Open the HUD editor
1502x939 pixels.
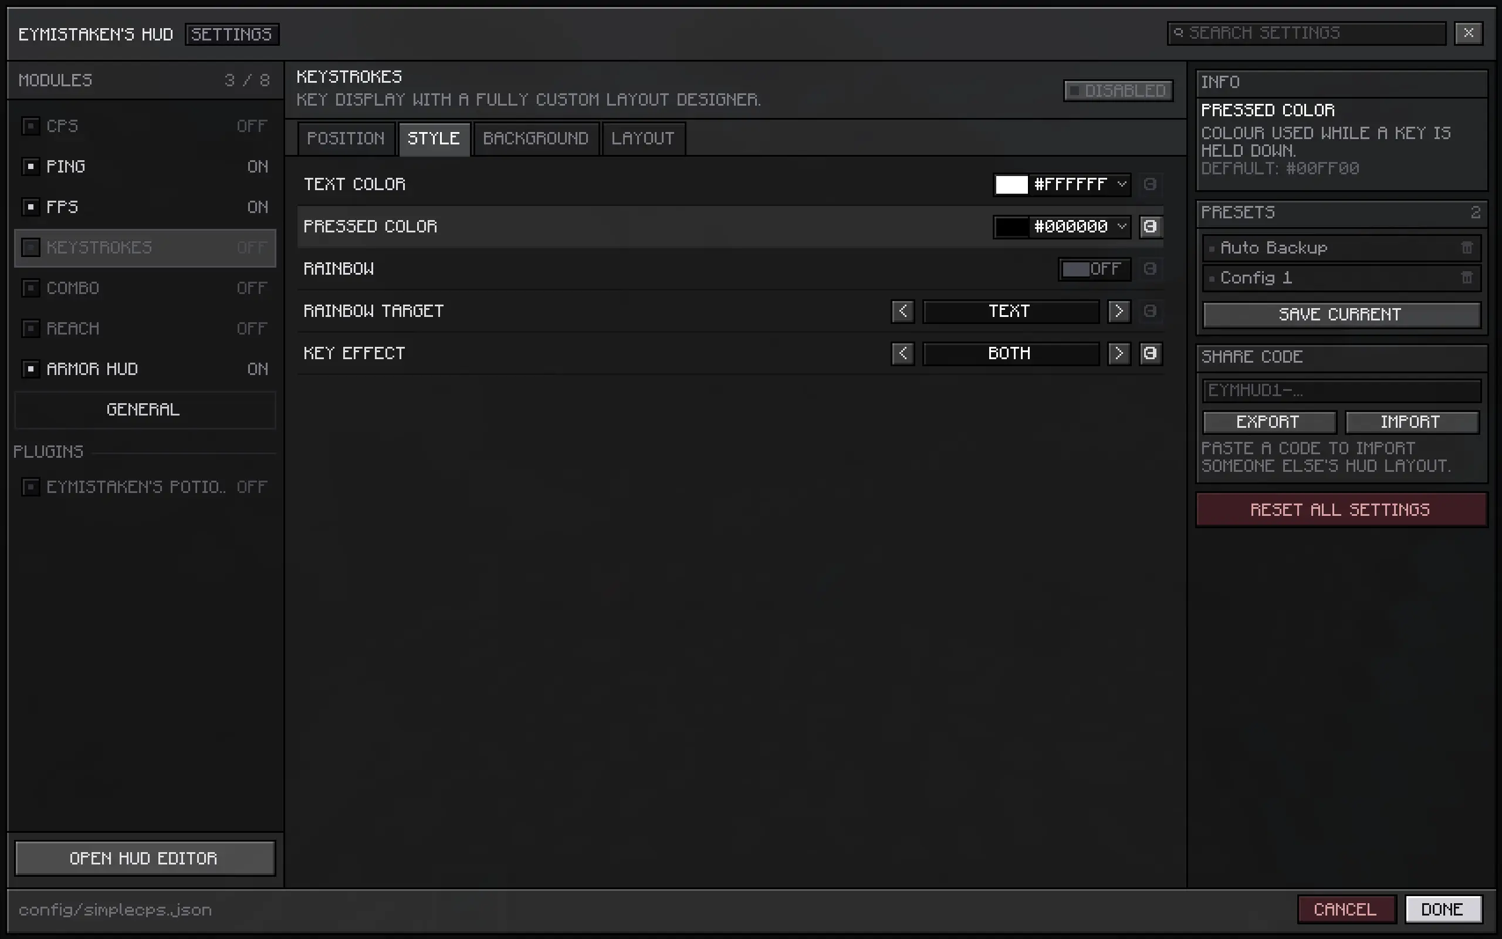144,858
